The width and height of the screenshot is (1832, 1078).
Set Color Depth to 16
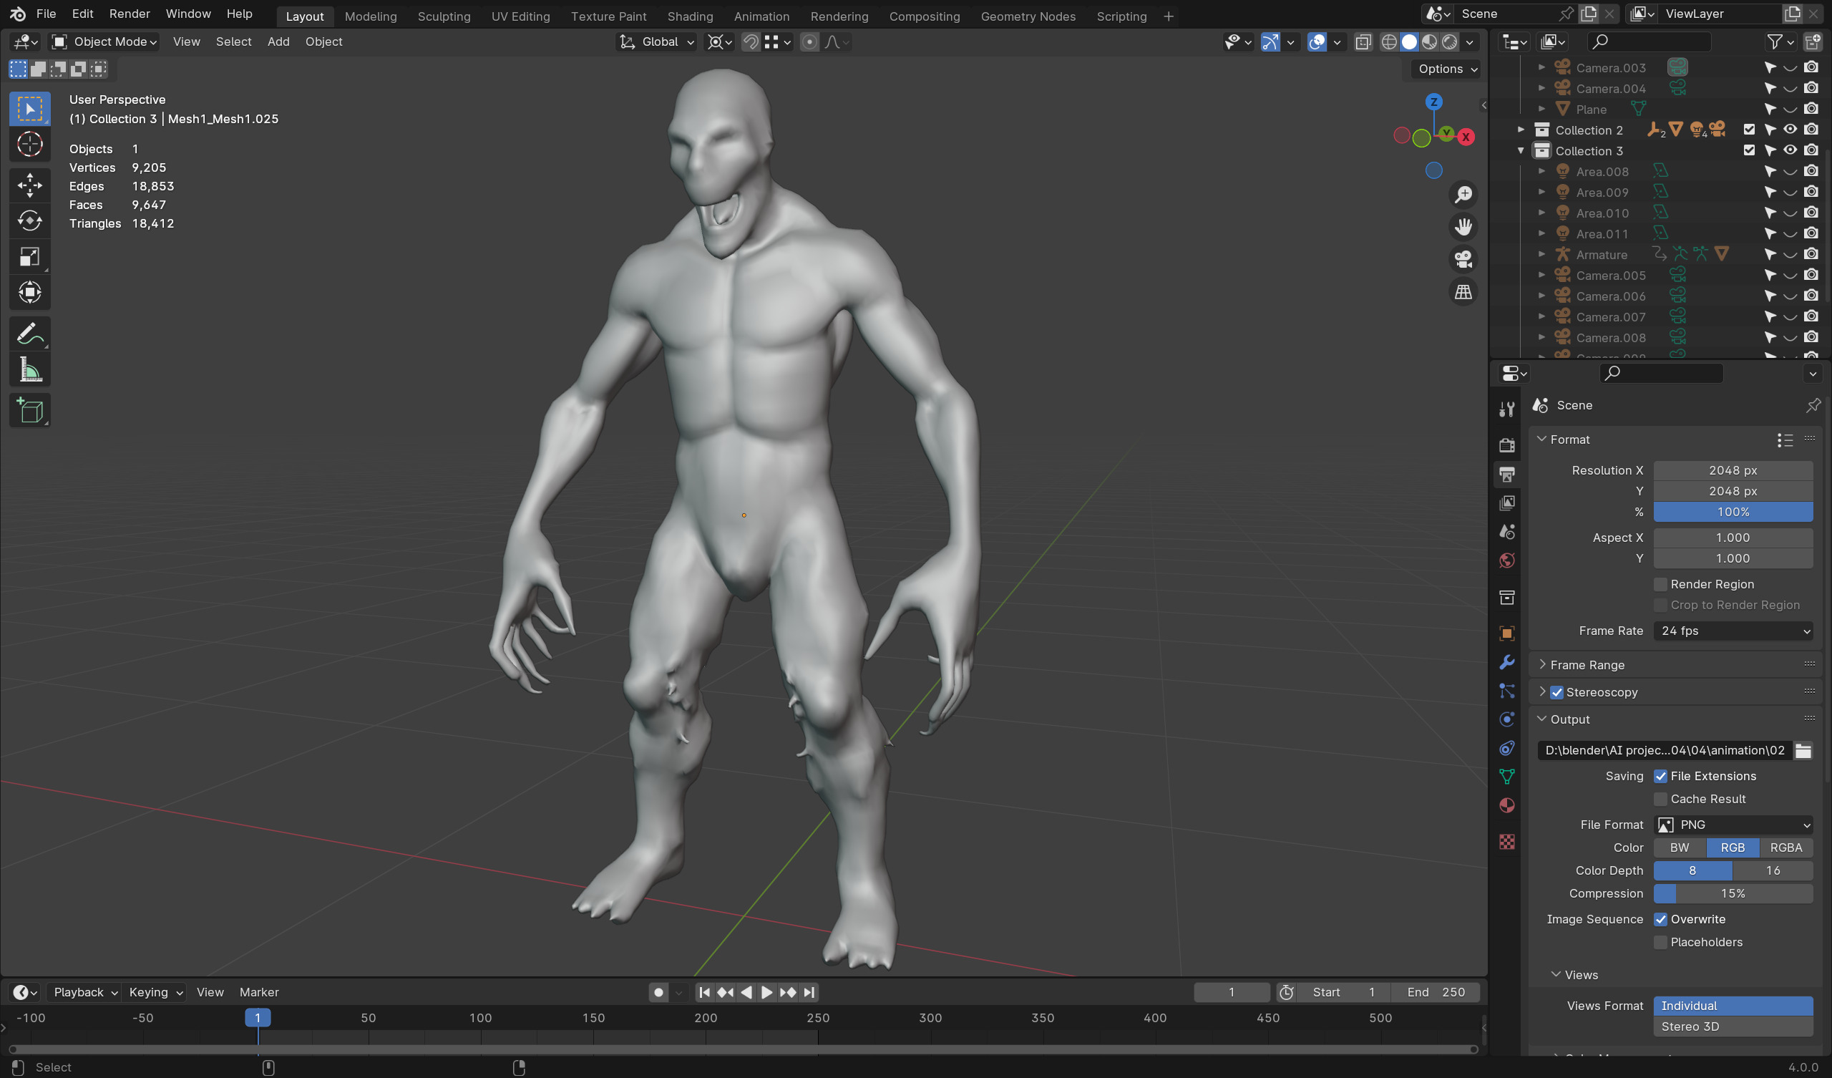point(1773,870)
